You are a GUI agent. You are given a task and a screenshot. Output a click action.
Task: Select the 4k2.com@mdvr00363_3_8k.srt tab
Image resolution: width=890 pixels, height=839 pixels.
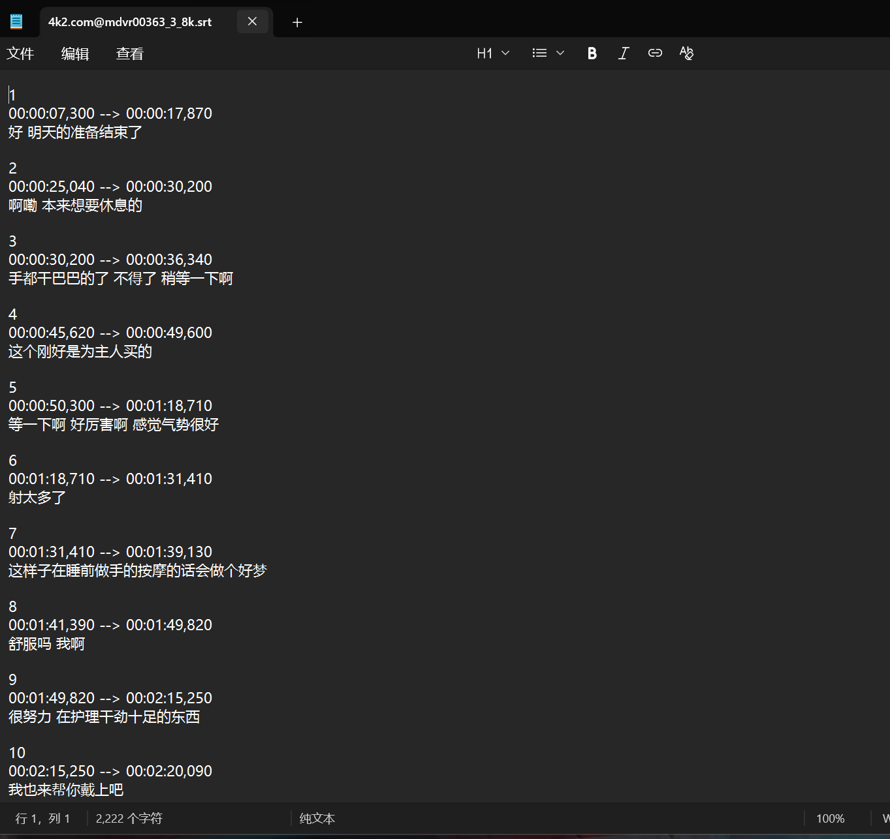click(130, 22)
